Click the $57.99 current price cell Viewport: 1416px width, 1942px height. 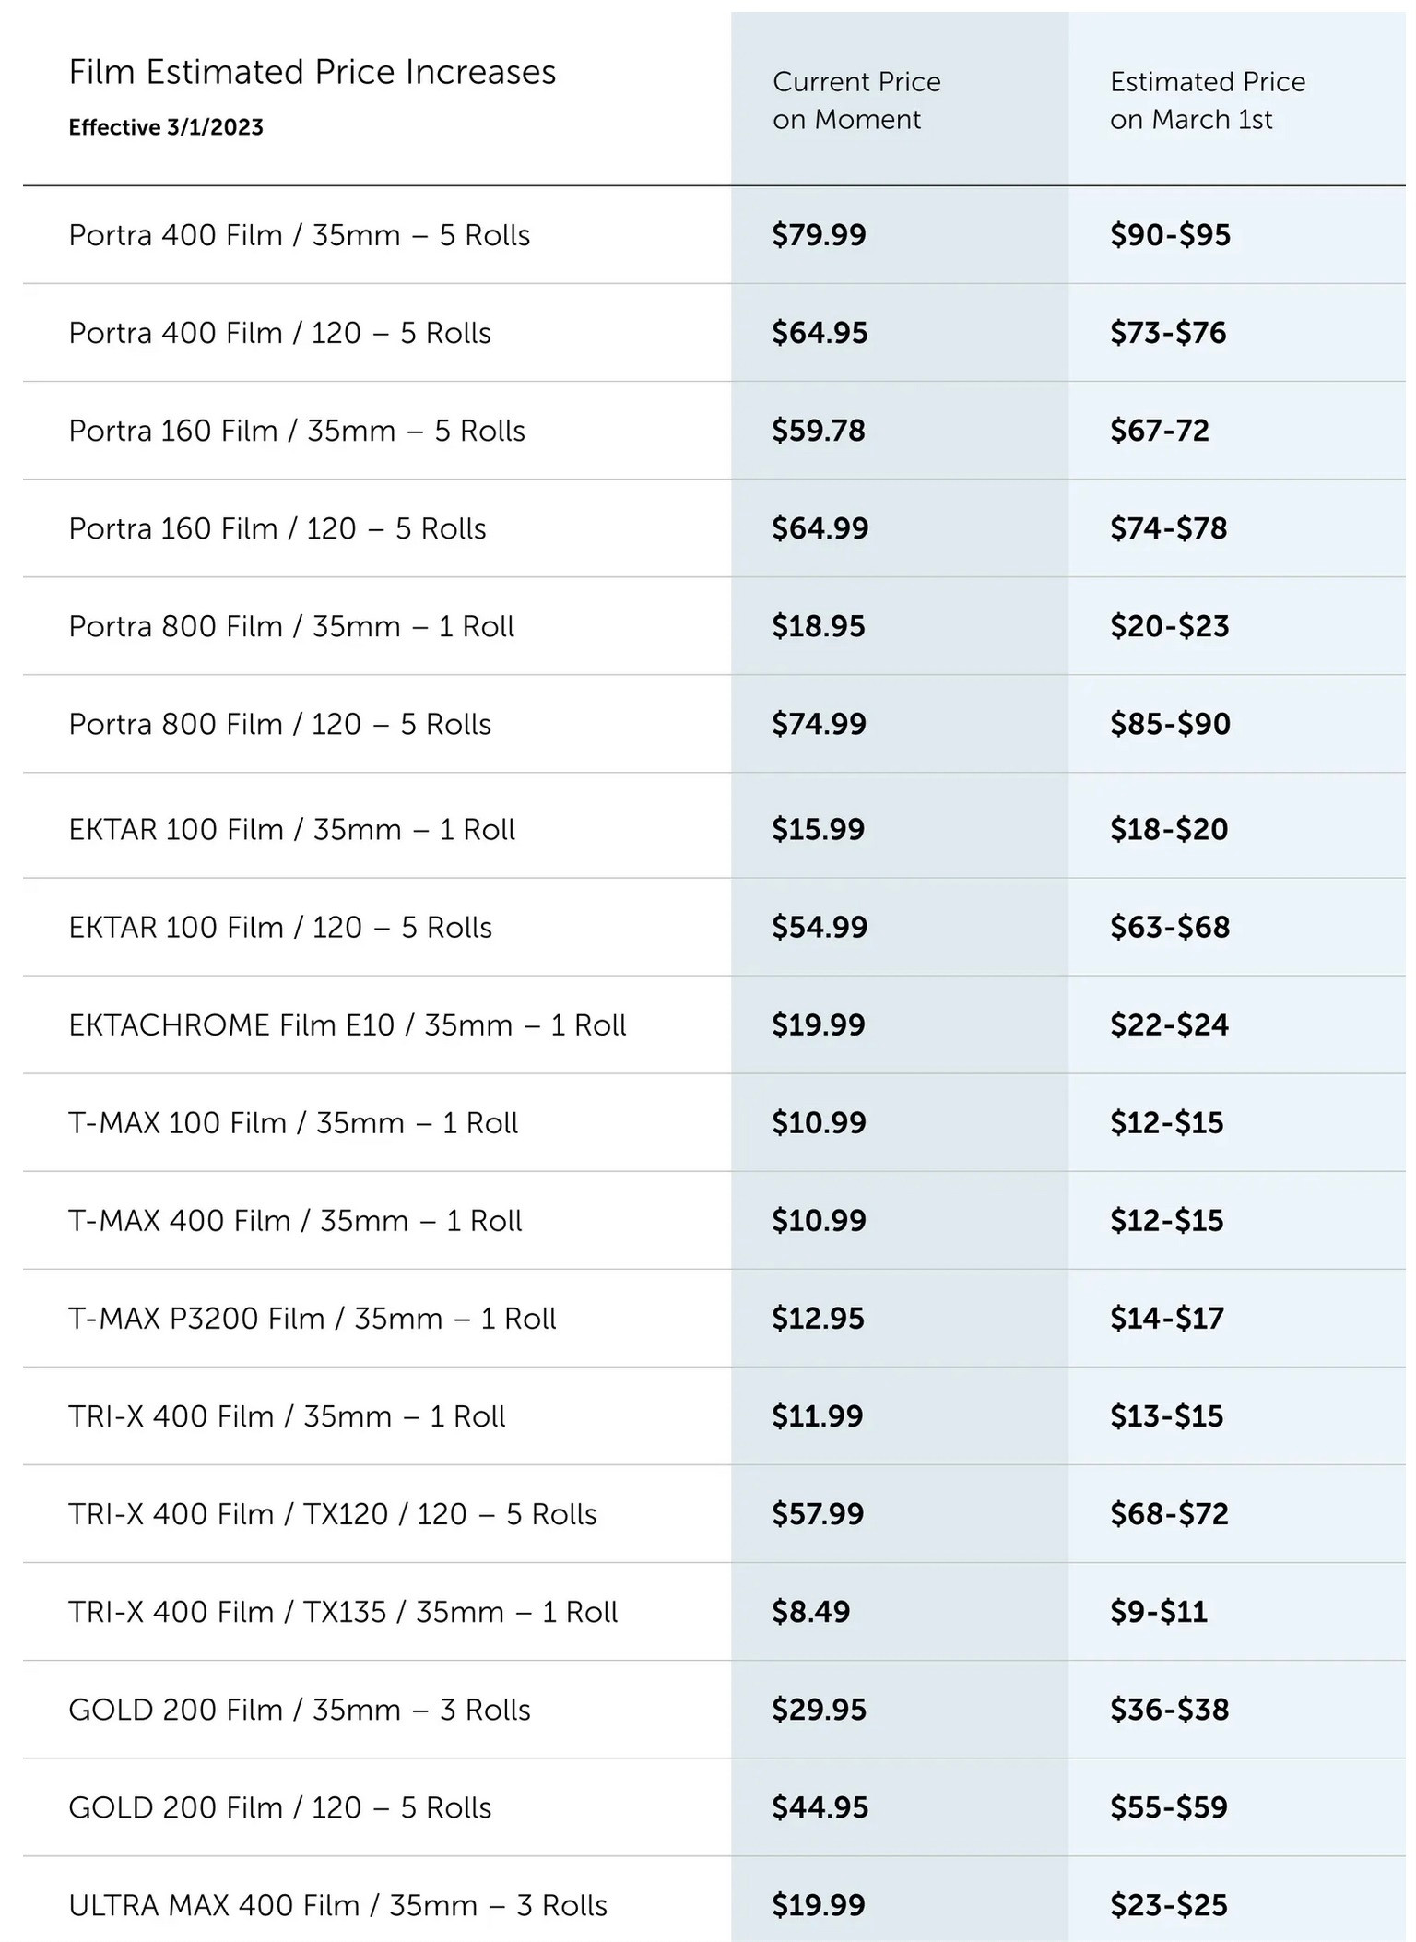tap(818, 1513)
